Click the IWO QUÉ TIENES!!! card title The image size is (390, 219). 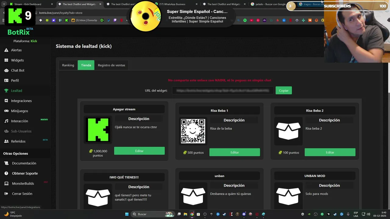point(124,177)
